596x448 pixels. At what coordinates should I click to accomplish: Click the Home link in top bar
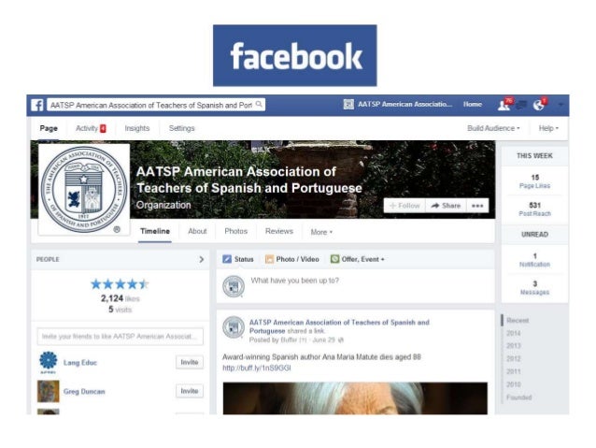tap(473, 105)
